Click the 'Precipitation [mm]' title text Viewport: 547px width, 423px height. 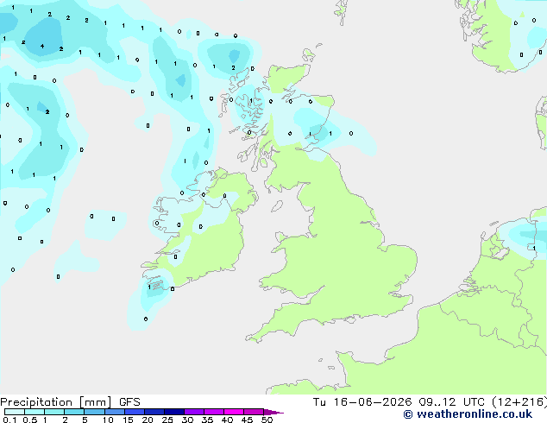[x=55, y=402]
